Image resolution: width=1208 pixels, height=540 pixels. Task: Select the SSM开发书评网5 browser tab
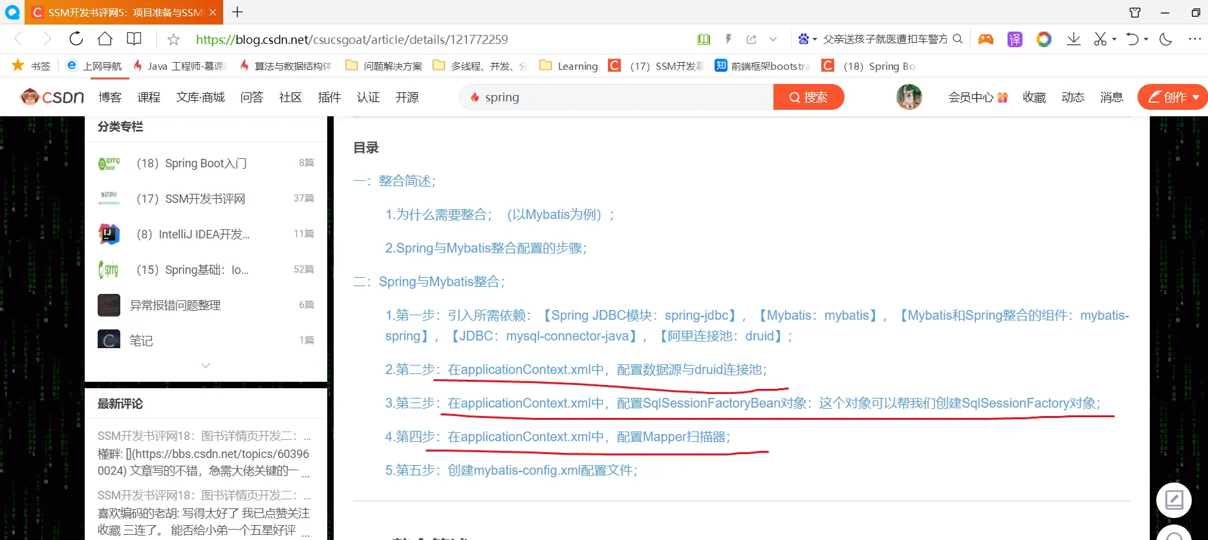tap(124, 12)
